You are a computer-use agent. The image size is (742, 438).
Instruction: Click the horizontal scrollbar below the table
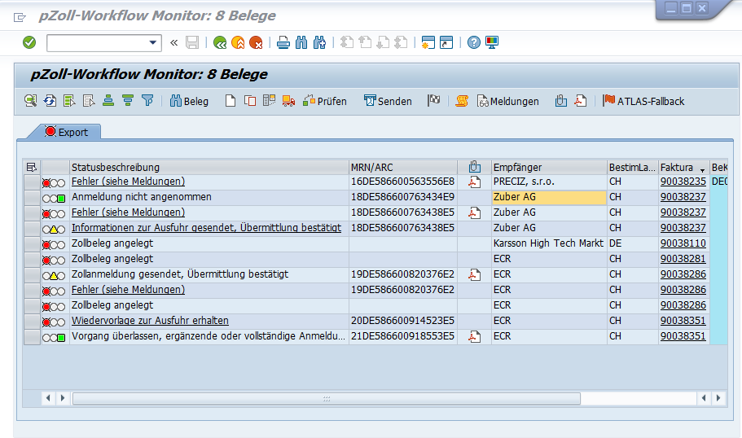pyautogui.click(x=326, y=398)
